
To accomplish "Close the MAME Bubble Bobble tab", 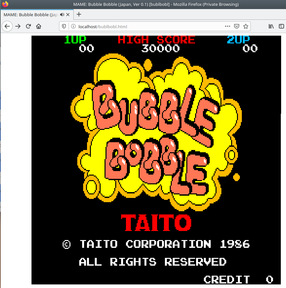I will 68,15.
